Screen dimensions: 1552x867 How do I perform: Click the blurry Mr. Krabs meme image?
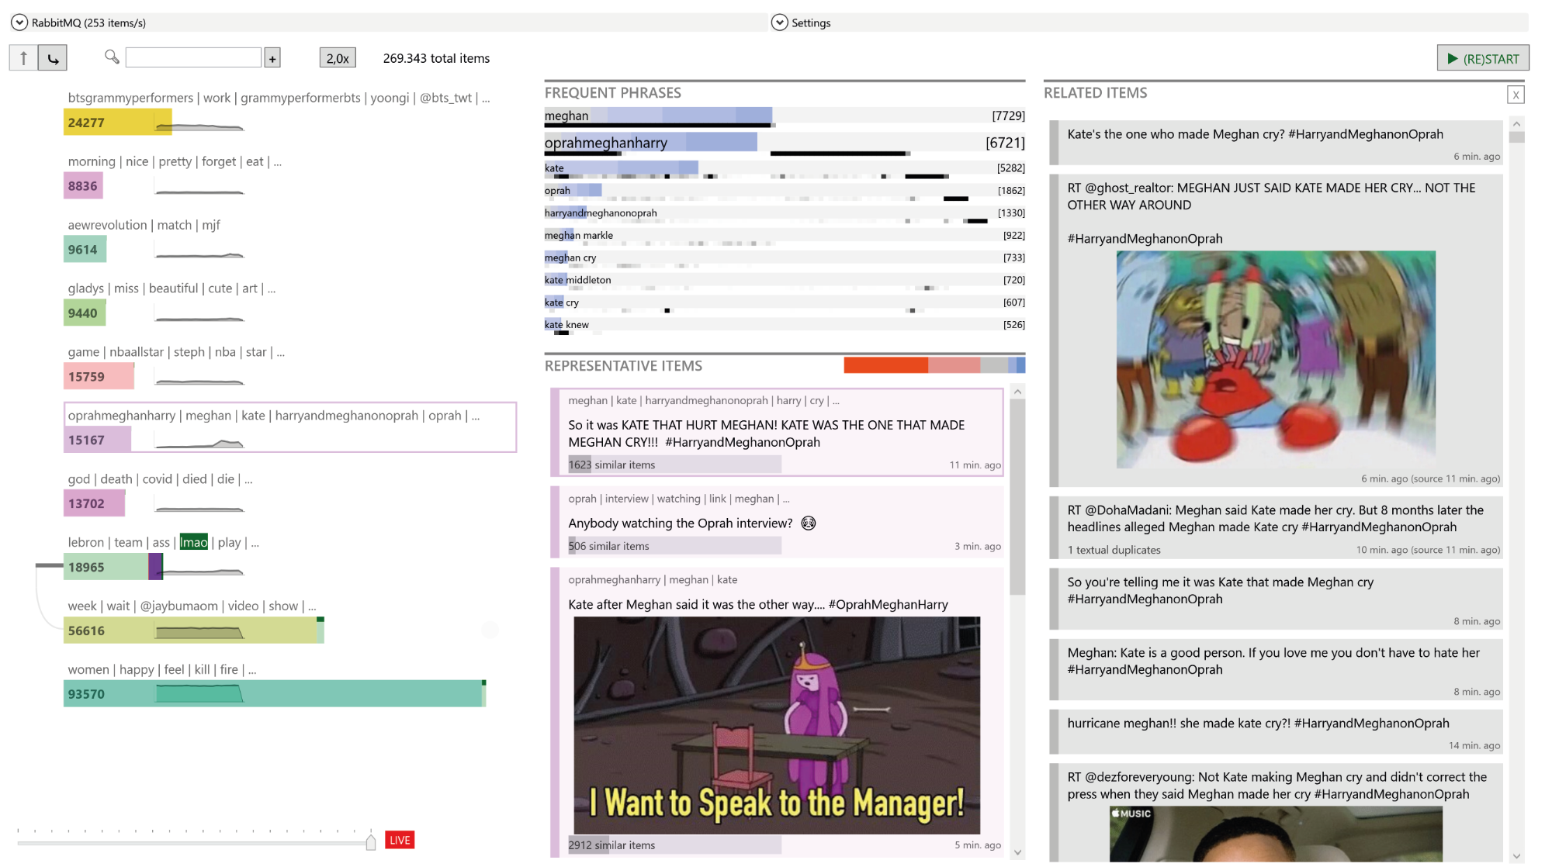tap(1276, 360)
